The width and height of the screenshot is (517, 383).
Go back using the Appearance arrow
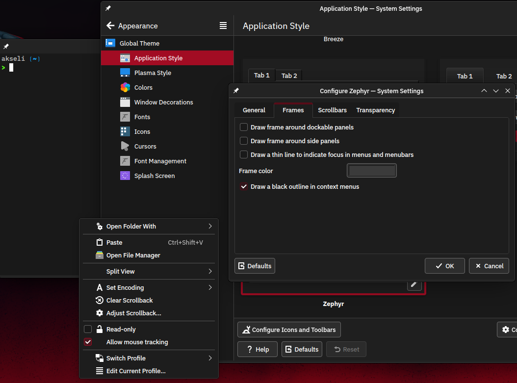pos(110,26)
